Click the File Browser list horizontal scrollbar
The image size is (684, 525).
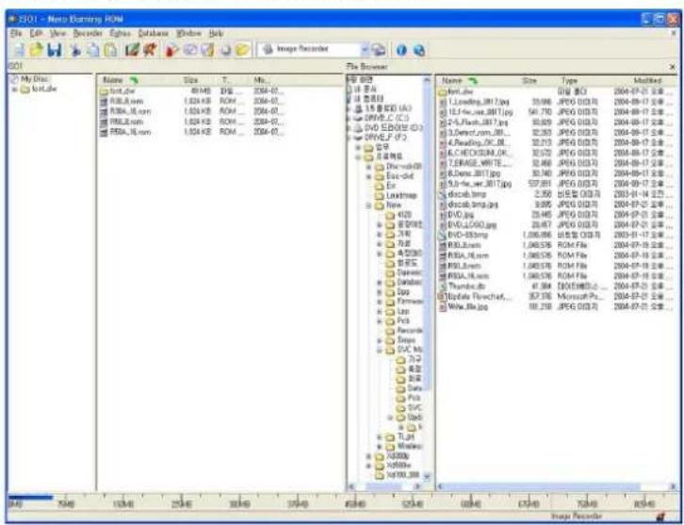coord(557,486)
